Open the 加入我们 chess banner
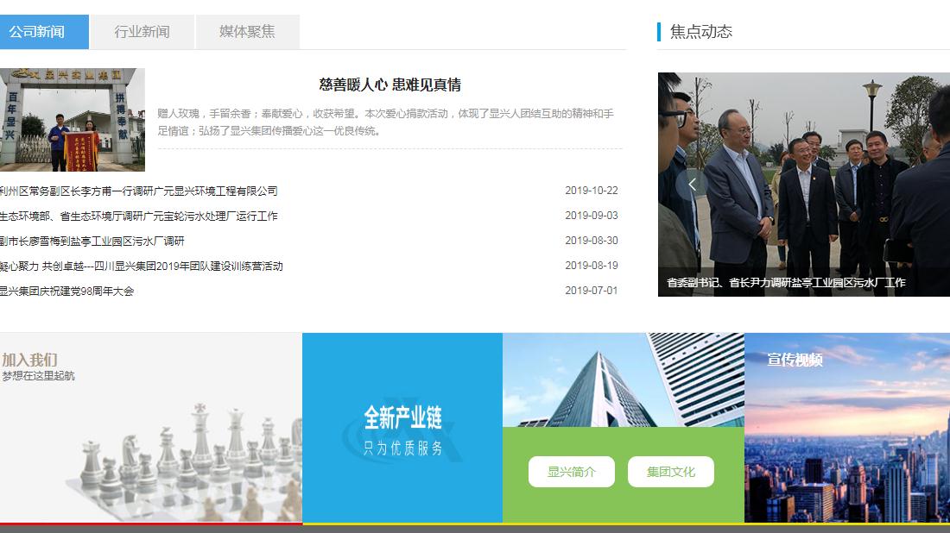 click(151, 427)
